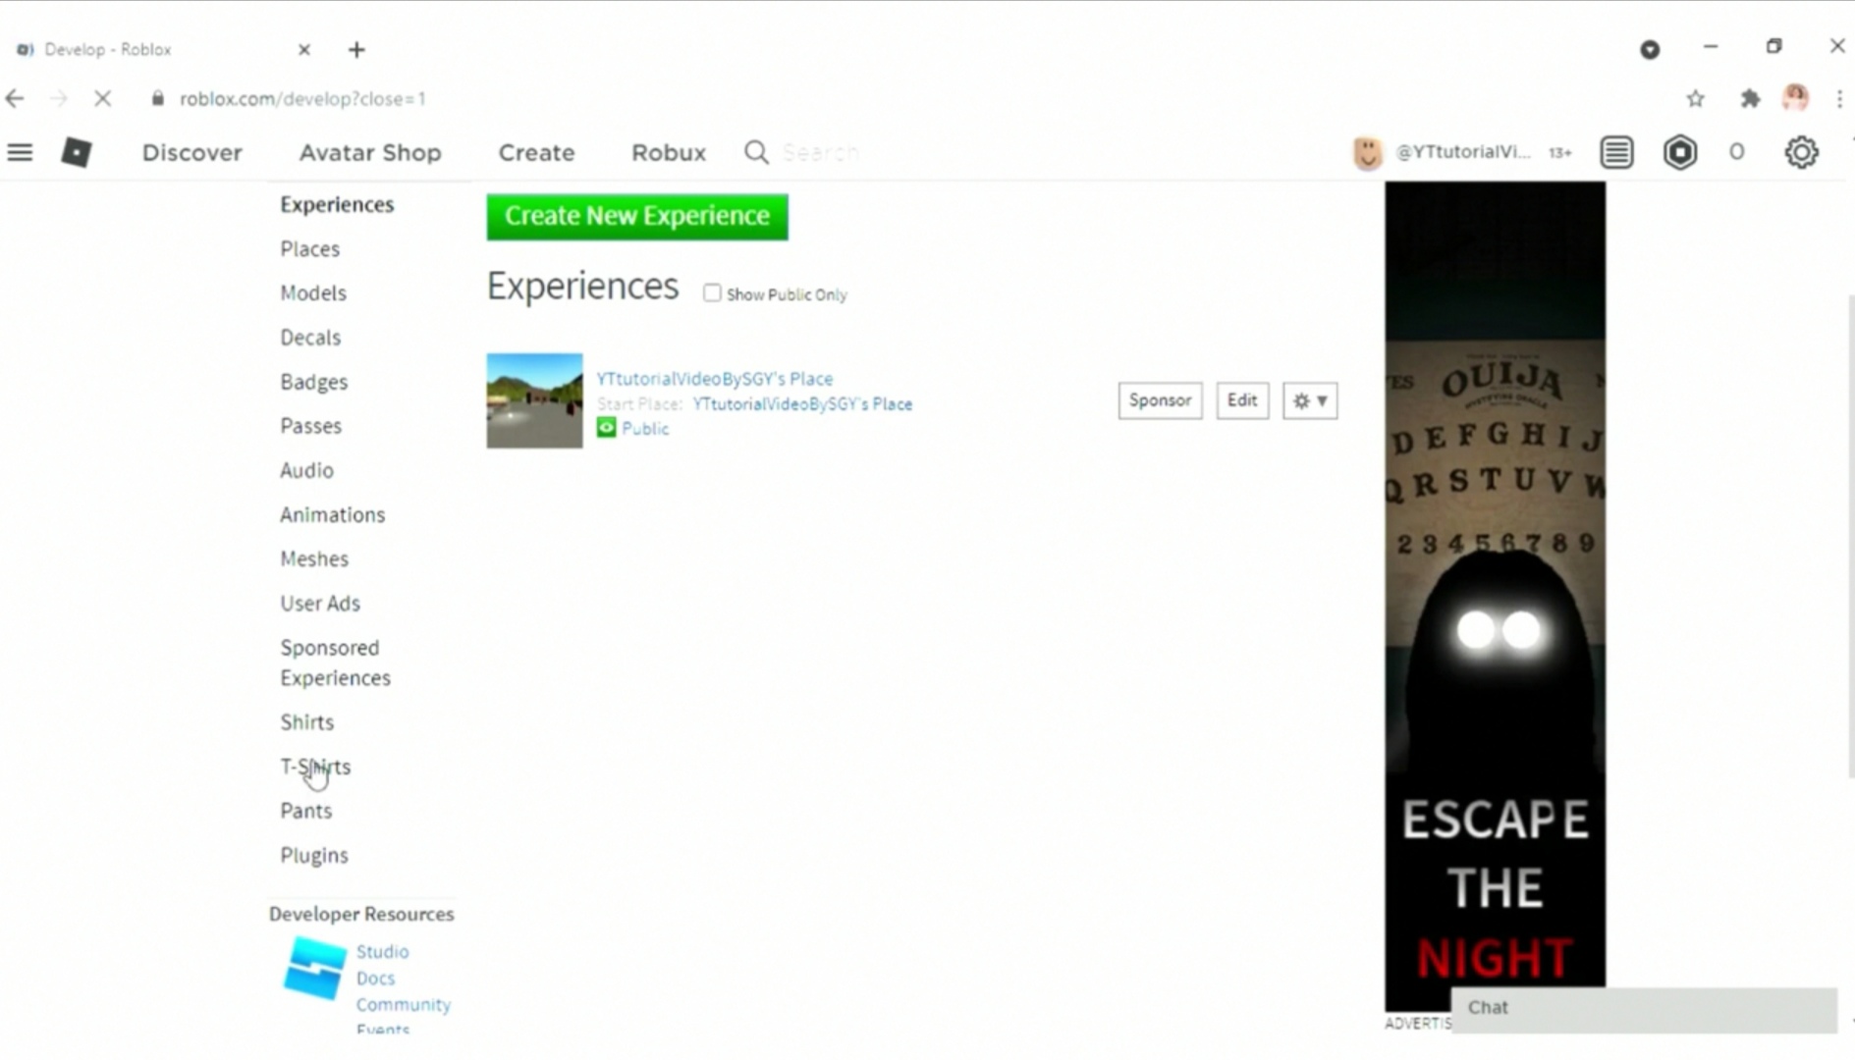
Task: Open the Chat bar
Action: (x=1644, y=1008)
